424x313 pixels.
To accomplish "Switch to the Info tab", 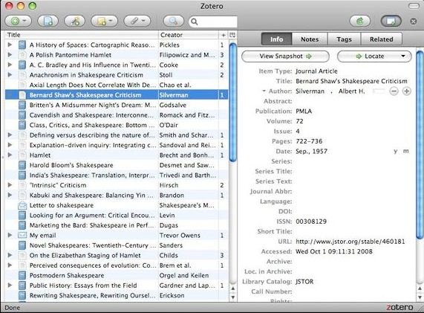I will click(277, 39).
